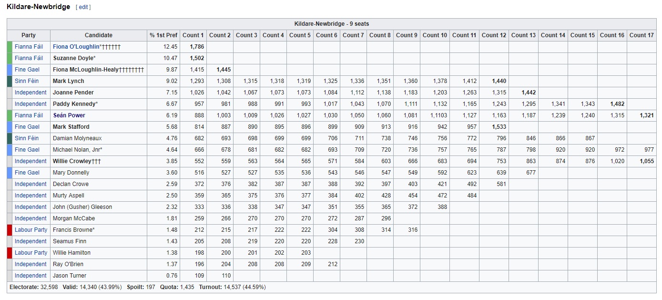
Task: Select candidate name John (Gusher) Gleeson
Action: tap(82, 207)
